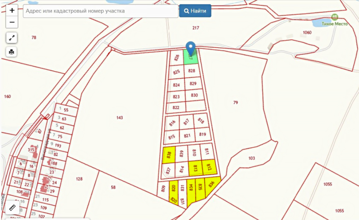Select parcel 115
359x220 pixels.
(x=46, y=200)
